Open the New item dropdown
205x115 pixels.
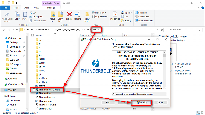99,13
